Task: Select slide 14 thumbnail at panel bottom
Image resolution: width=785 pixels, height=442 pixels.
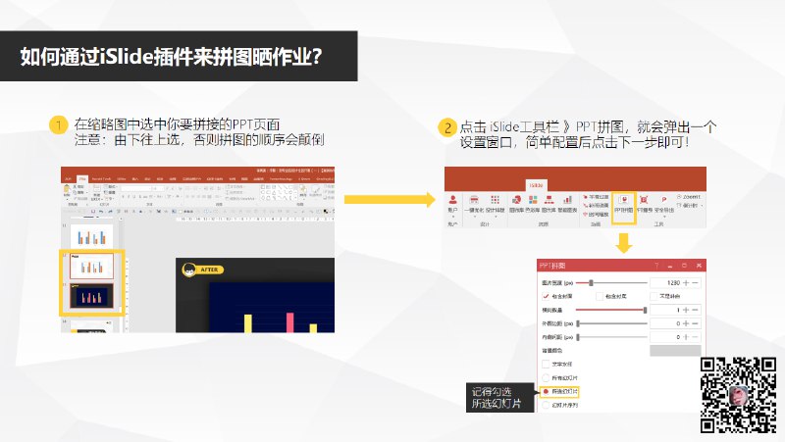Action: [x=91, y=326]
